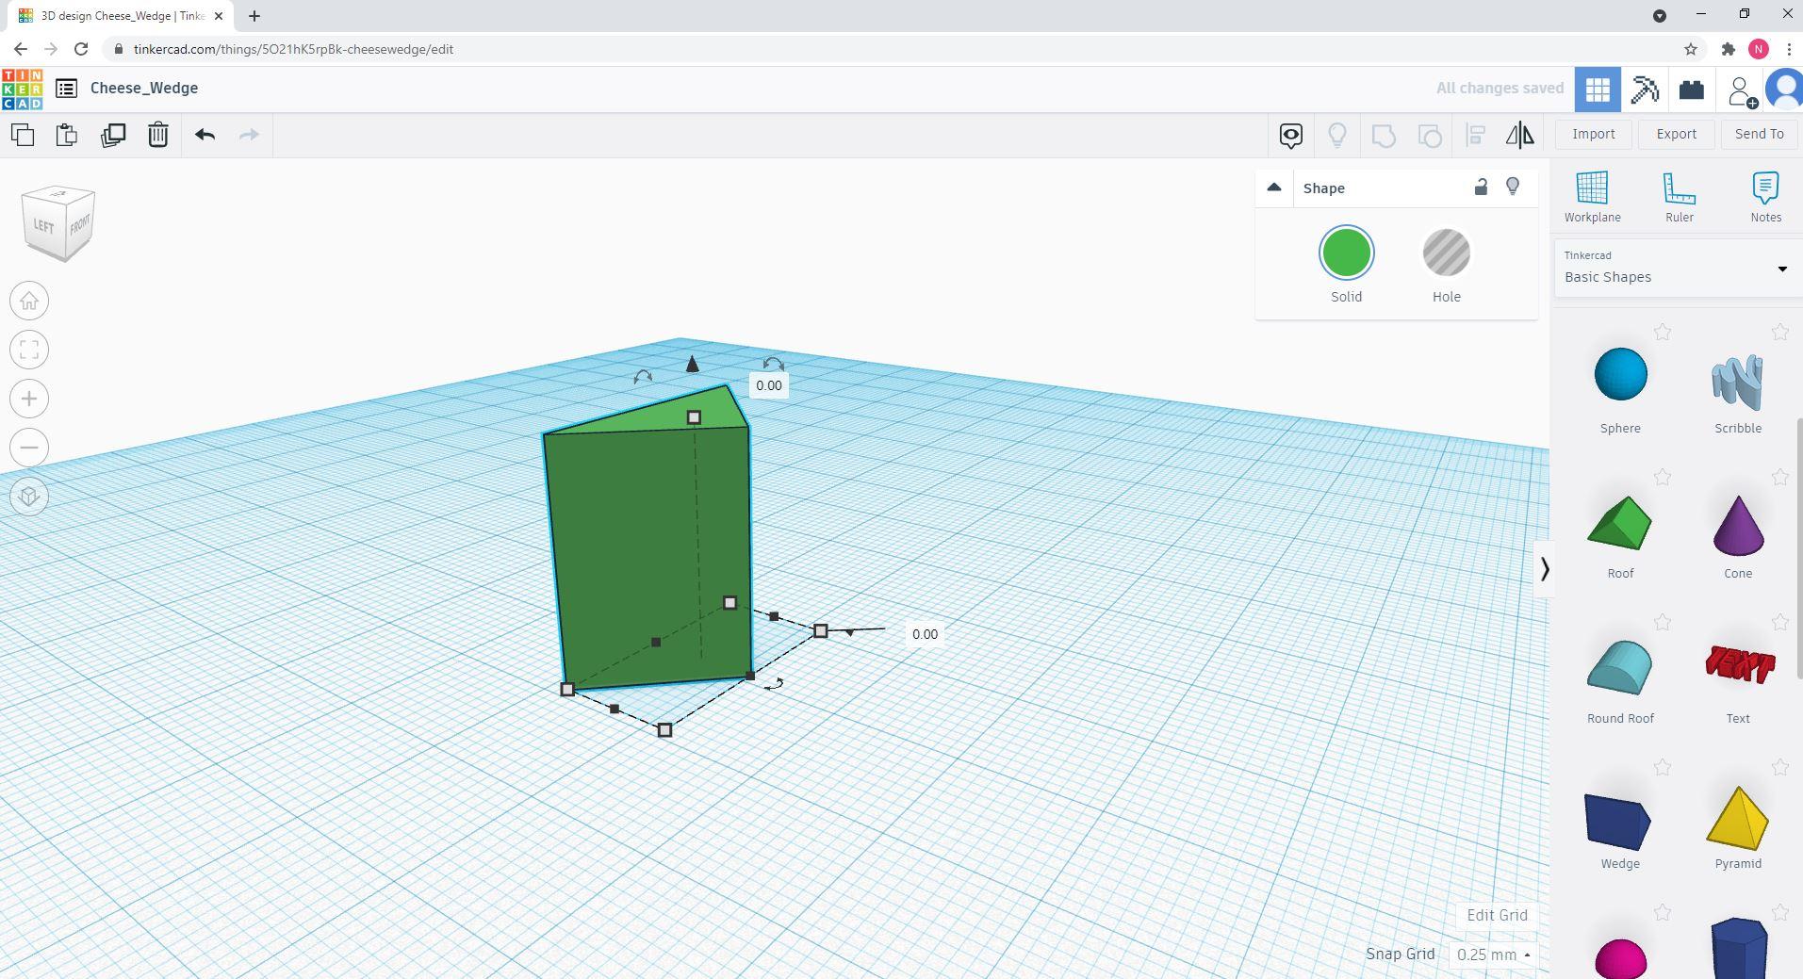Click the Paste toolbar icon
This screenshot has height=979, width=1803.
click(67, 135)
